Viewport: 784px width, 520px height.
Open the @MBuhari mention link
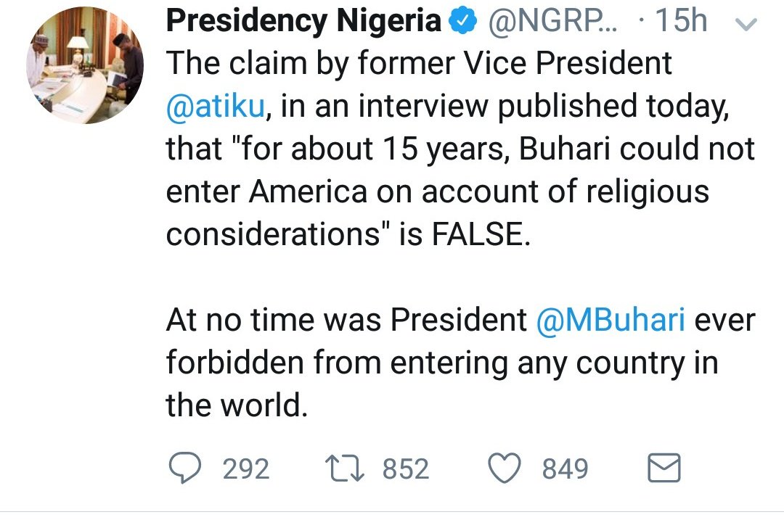point(610,321)
